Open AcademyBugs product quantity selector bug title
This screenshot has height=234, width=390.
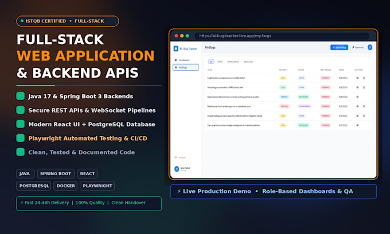pyautogui.click(x=235, y=116)
